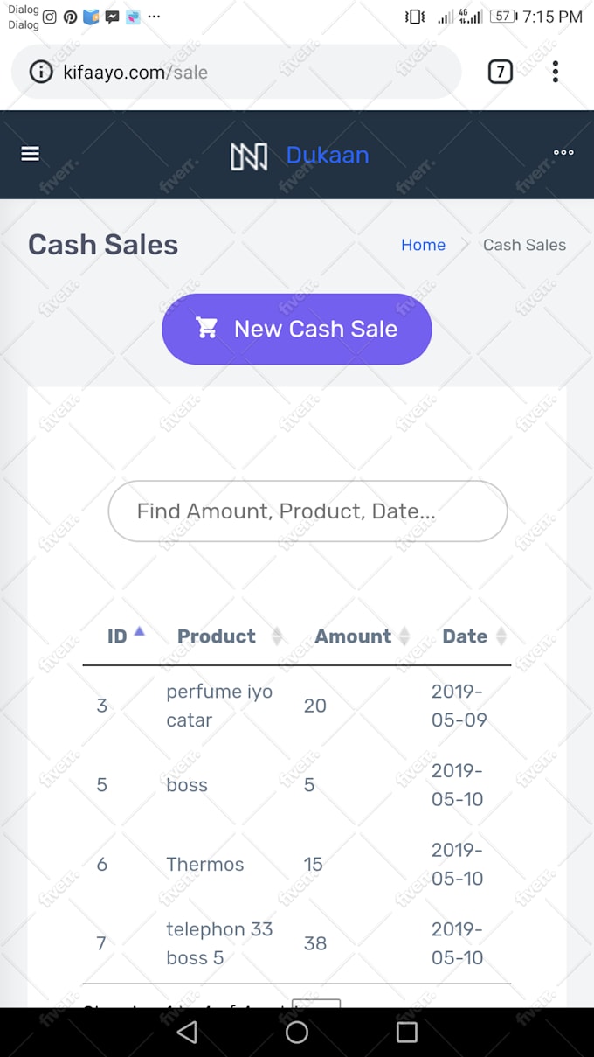Click the New Cash Sale button
594x1057 pixels.
click(297, 329)
